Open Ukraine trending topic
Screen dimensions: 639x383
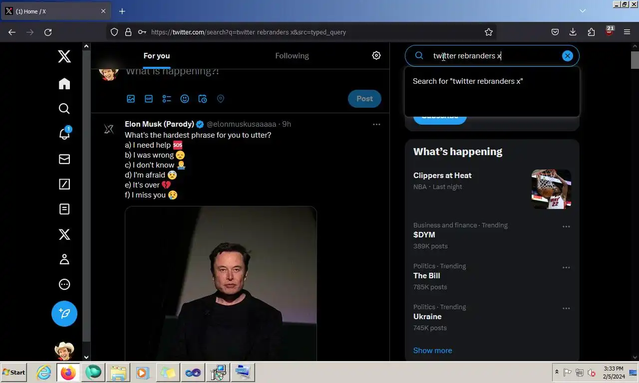[427, 317]
